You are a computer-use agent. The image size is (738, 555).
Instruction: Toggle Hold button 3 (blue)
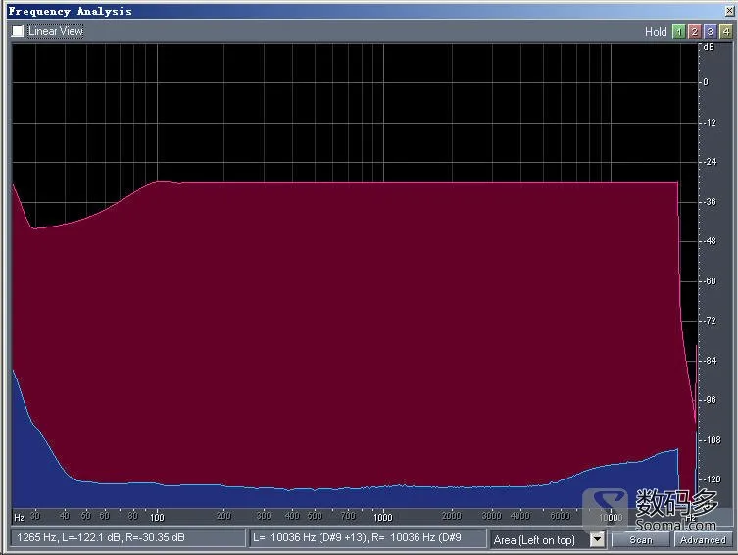(x=711, y=31)
